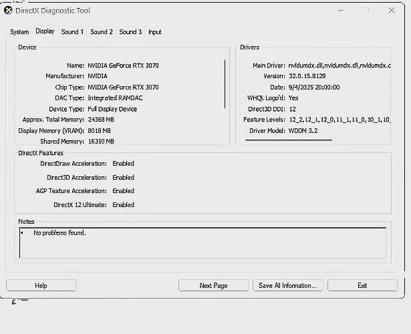Click the Device panel vertical scrollbar

coord(225,84)
